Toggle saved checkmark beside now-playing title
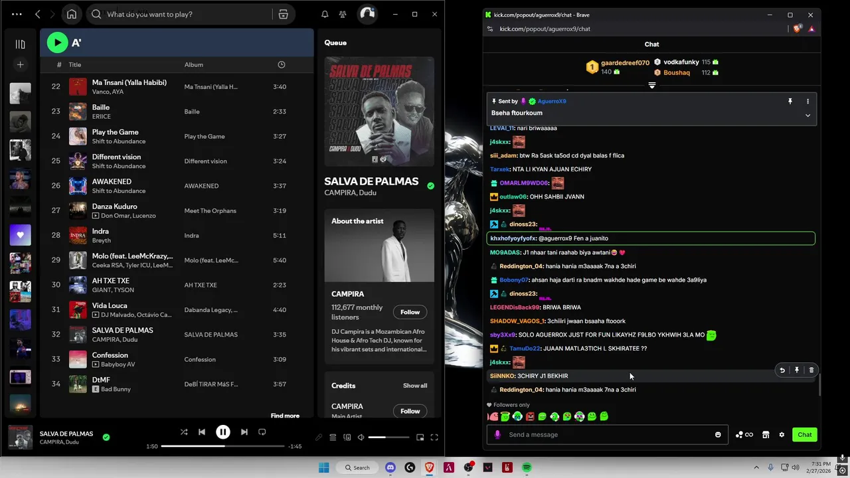The image size is (850, 478). point(106,438)
